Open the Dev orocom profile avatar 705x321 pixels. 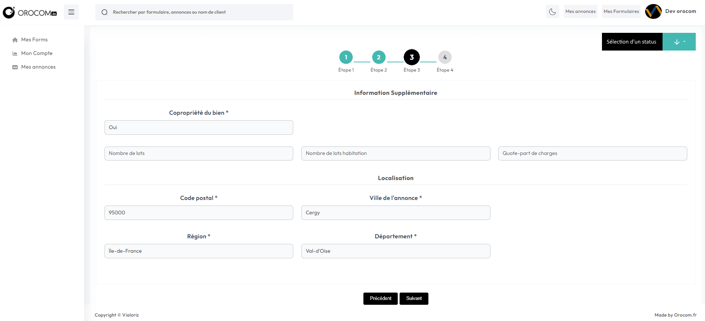pyautogui.click(x=653, y=11)
